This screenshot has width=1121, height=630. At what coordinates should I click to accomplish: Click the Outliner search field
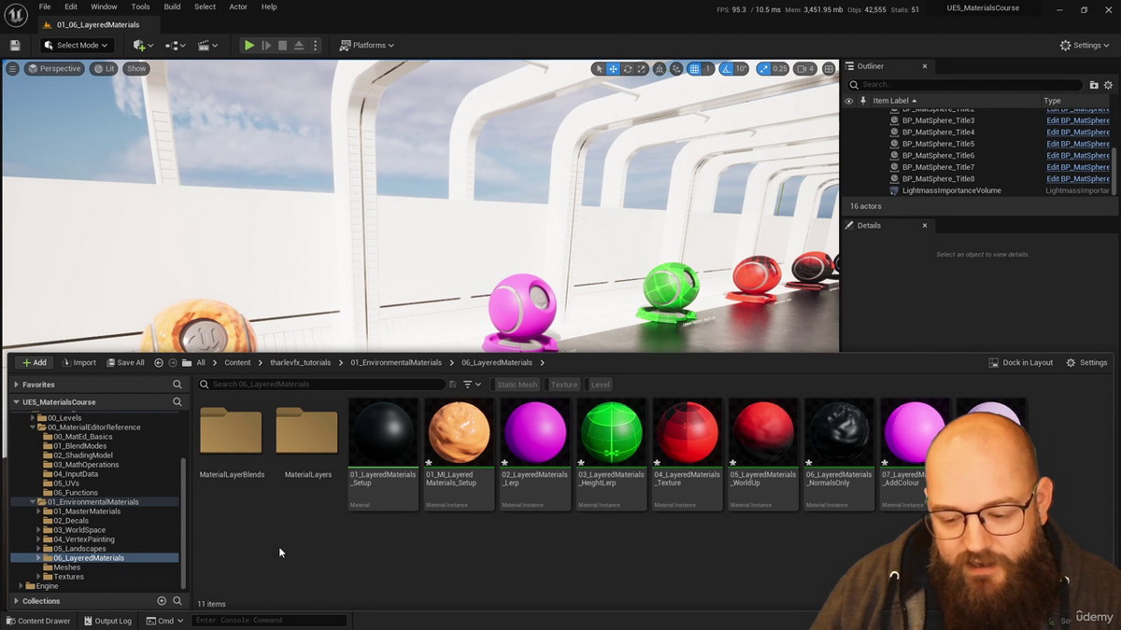click(x=964, y=85)
